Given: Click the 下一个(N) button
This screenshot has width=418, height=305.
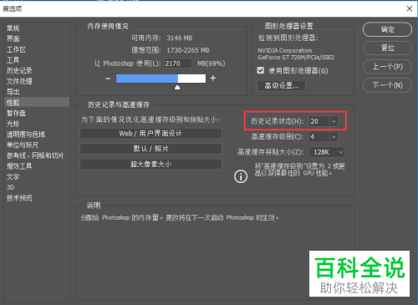Looking at the screenshot, I should click(387, 85).
